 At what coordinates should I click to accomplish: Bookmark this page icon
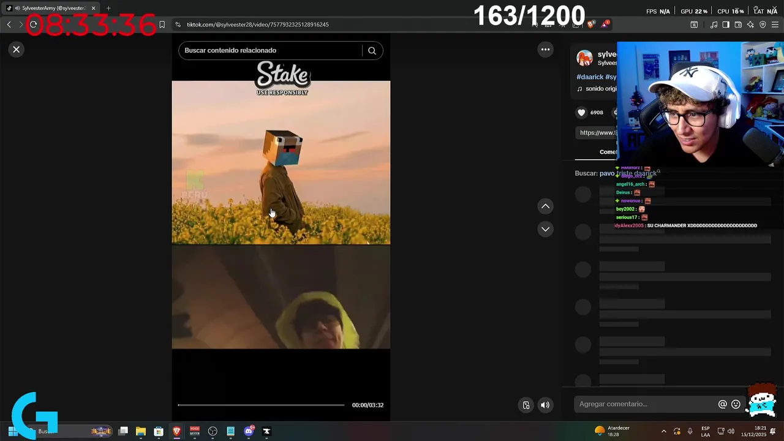click(x=162, y=24)
